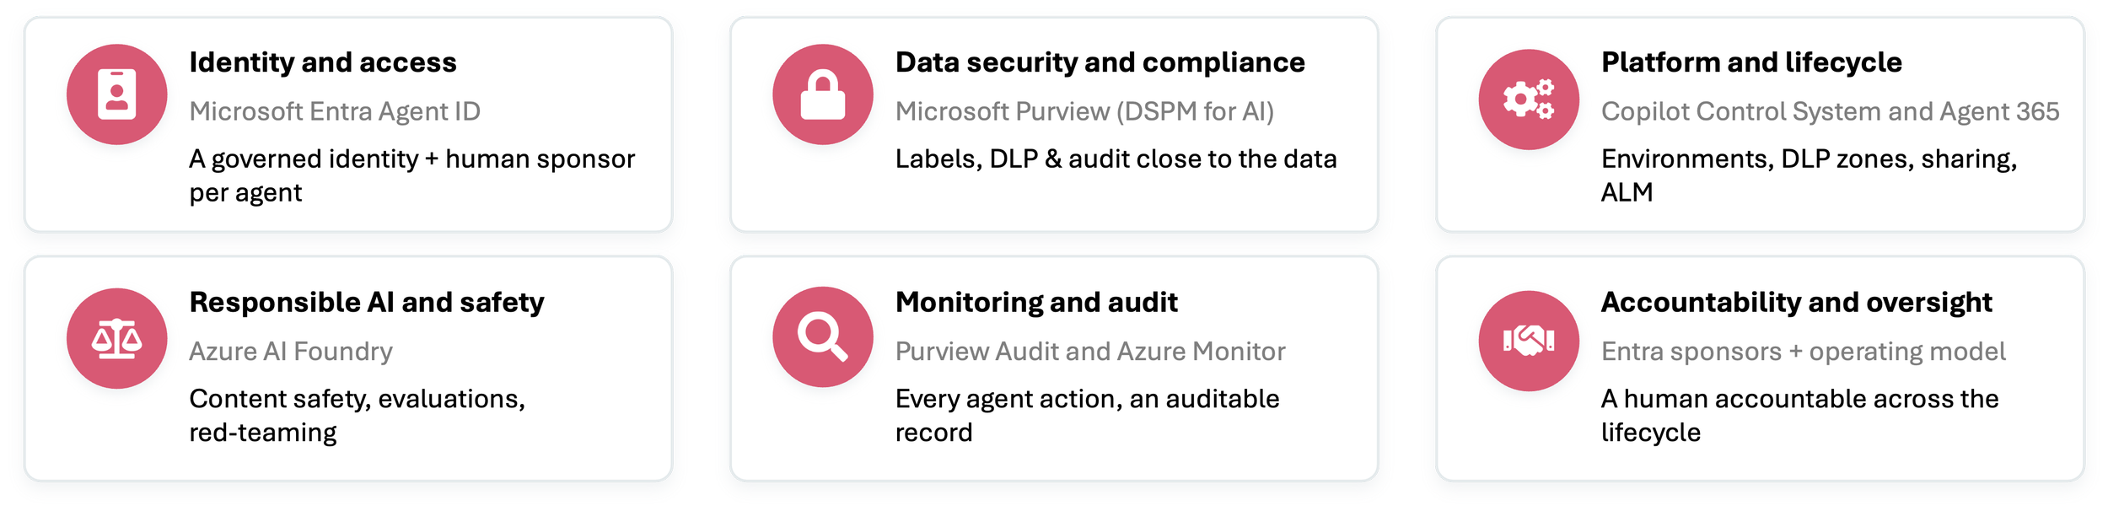Click Copilot Control System and Agent 365 text
This screenshot has width=2108, height=511.
(x=1830, y=111)
